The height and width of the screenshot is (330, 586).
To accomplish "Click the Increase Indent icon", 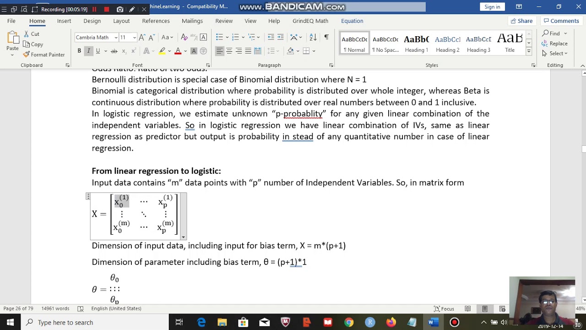I will point(281,37).
